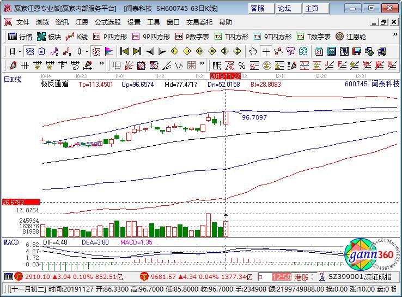Click the 日K线 chart label
The width and height of the screenshot is (402, 297).
click(13, 80)
